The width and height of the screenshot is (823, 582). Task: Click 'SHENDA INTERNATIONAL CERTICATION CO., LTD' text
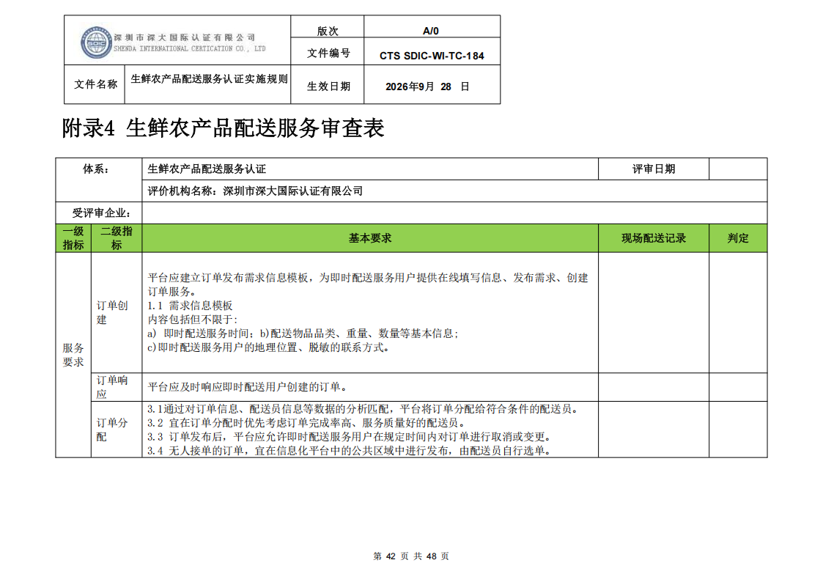(x=190, y=49)
